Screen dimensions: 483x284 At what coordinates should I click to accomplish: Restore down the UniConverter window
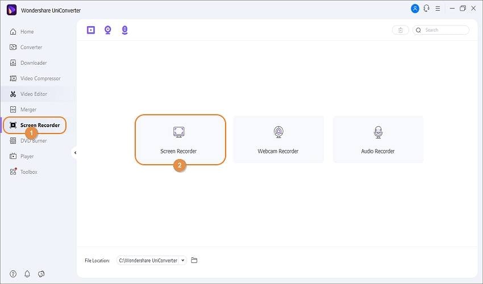point(463,9)
